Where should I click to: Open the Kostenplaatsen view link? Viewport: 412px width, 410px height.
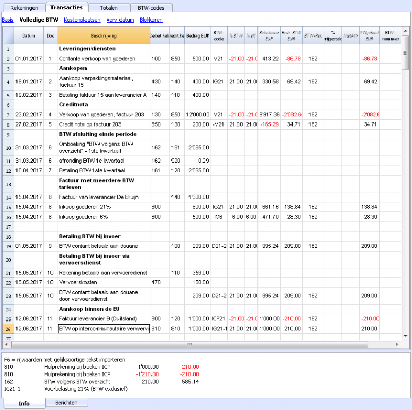[82, 20]
